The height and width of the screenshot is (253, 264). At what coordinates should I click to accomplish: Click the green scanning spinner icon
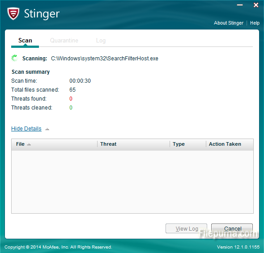(14, 58)
